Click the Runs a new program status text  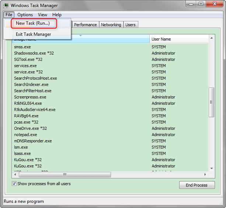point(24,201)
